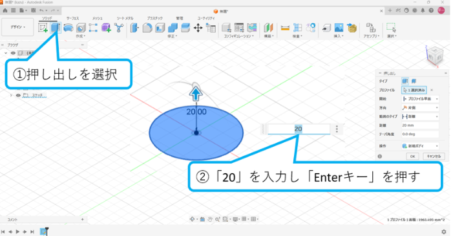
Task: Select the Measure tool
Action: pyautogui.click(x=285, y=28)
